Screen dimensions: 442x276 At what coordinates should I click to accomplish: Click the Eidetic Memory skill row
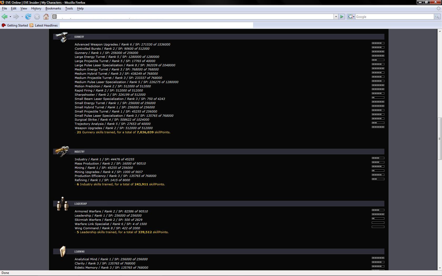[x=111, y=268]
